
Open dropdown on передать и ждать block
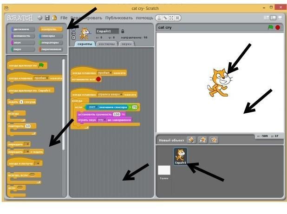(x=27, y=152)
